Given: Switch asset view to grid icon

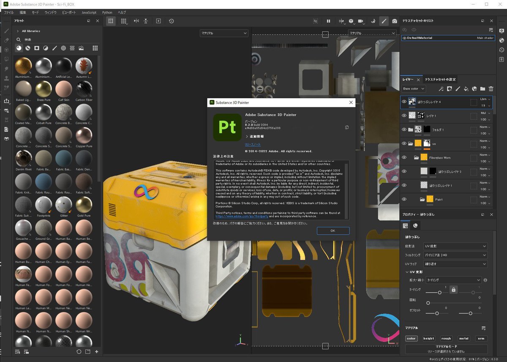Looking at the screenshot, I should (x=95, y=48).
